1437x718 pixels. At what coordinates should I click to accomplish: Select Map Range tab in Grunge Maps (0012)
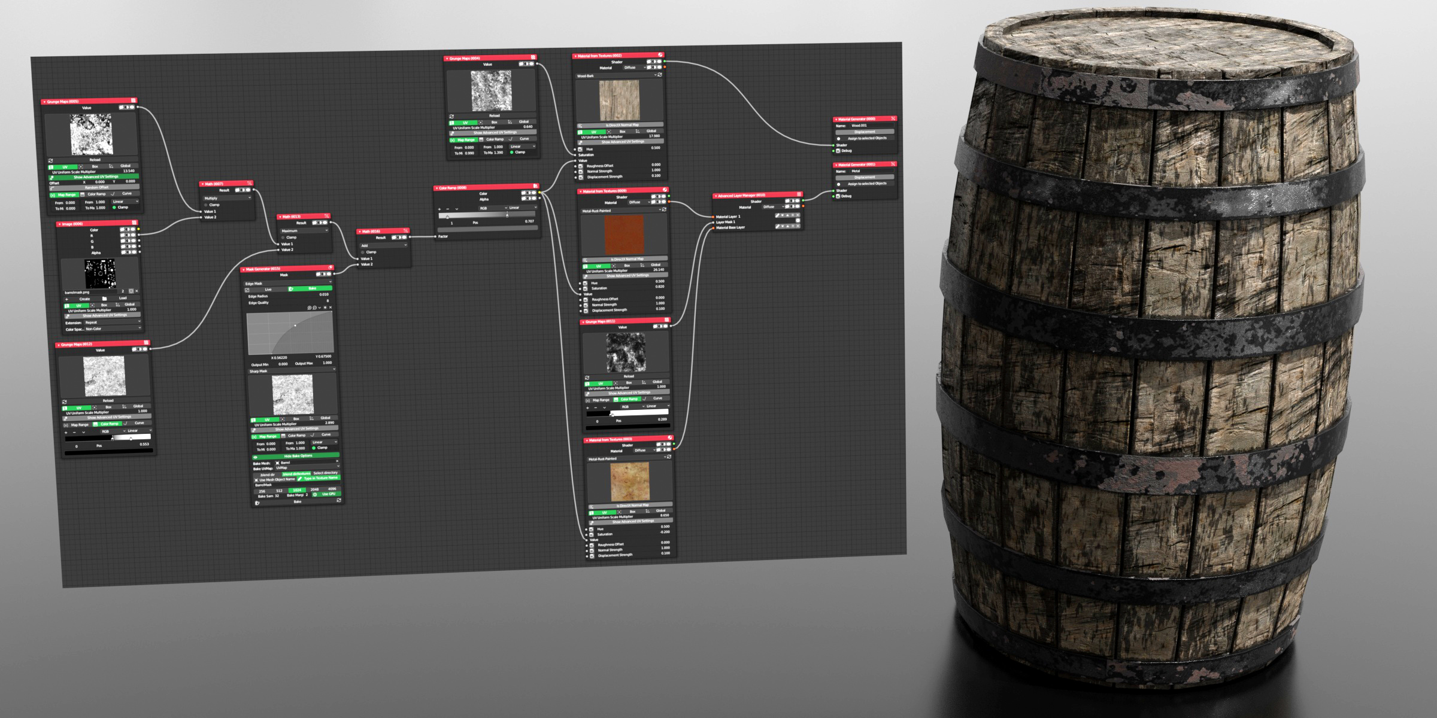(77, 424)
